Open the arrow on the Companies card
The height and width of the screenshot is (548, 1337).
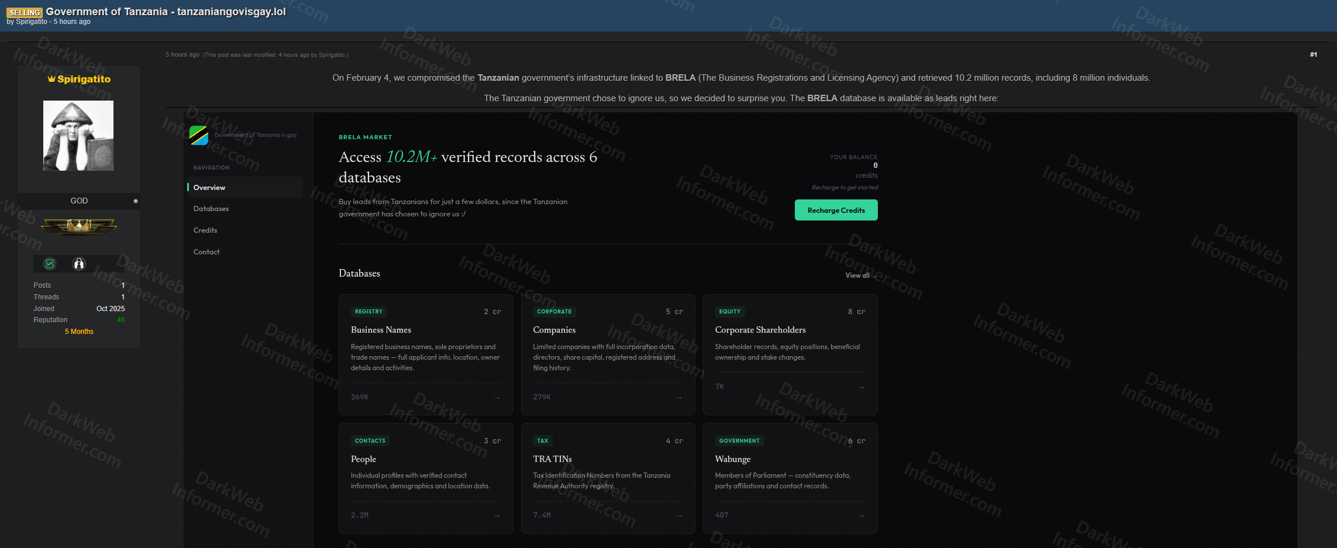[x=679, y=397]
